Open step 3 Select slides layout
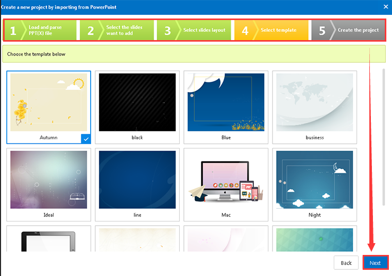This screenshot has width=392, height=276. click(x=194, y=30)
